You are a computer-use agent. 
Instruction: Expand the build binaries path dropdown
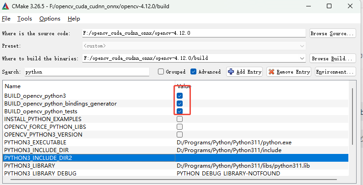(302, 58)
